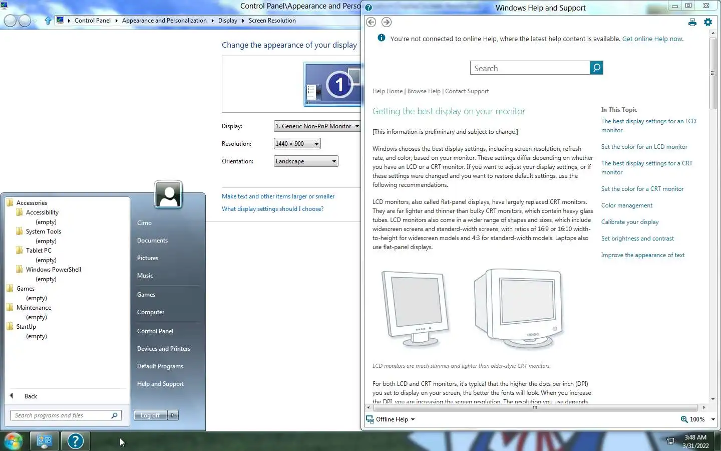Click Get online Help now link

(x=652, y=39)
